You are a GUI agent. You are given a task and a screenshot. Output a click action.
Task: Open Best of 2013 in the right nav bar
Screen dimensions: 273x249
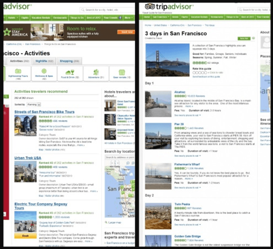coord(247,17)
